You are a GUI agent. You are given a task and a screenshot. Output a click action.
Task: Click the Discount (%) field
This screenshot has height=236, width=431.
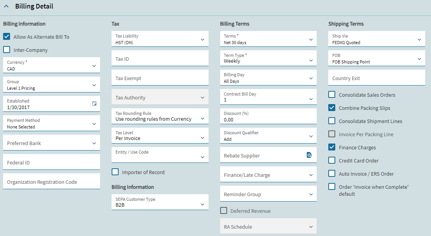(268, 116)
